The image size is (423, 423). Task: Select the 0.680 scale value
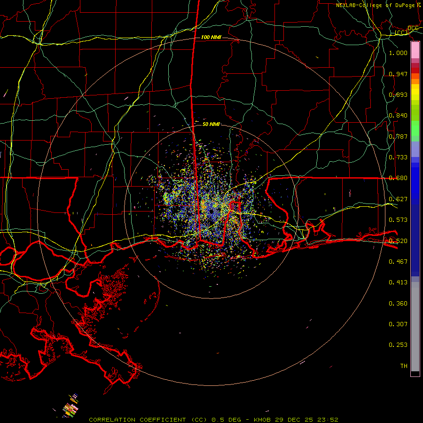pos(398,178)
